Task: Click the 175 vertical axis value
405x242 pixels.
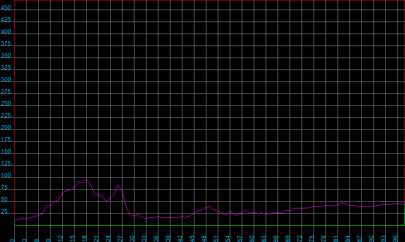Action: [x=6, y=139]
